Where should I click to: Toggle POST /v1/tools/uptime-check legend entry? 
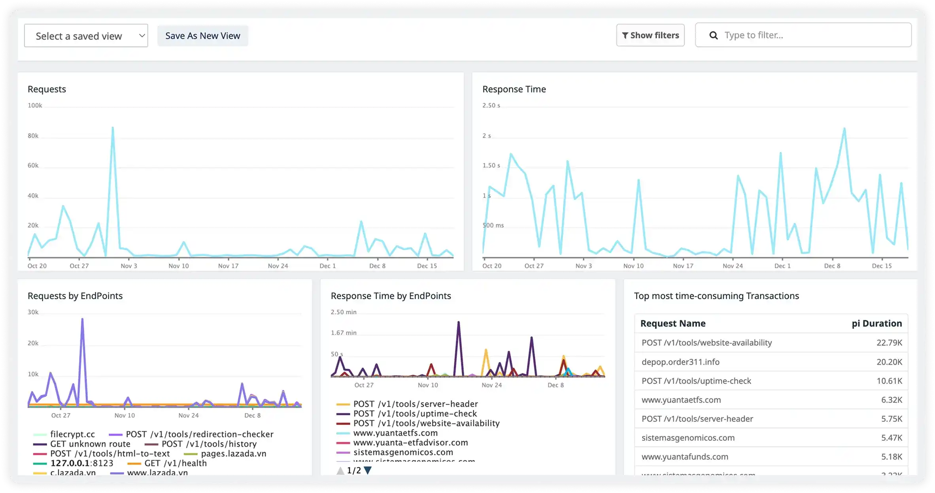[x=415, y=414]
